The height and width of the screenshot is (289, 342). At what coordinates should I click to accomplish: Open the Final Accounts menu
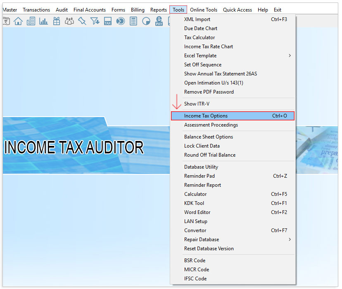click(x=90, y=10)
